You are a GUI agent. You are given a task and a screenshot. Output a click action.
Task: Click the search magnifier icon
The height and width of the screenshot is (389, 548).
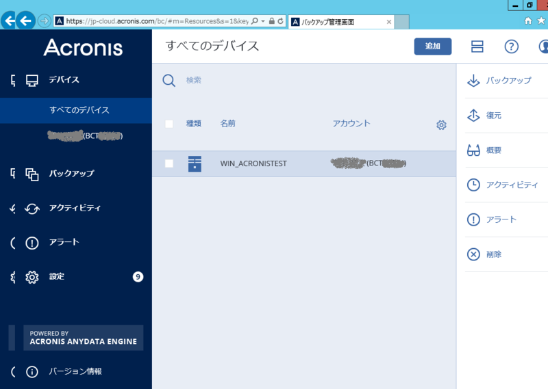[169, 81]
